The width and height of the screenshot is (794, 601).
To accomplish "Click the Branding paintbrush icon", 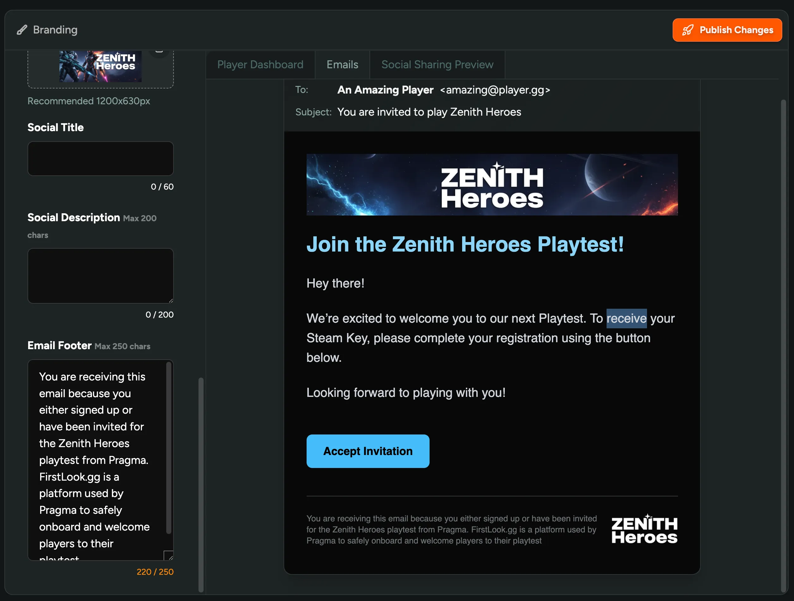I will [21, 30].
